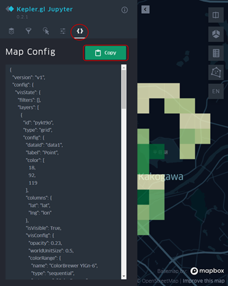Screen dimensions: 228x286
Task: Open the Layers panel tab
Action: (12, 31)
